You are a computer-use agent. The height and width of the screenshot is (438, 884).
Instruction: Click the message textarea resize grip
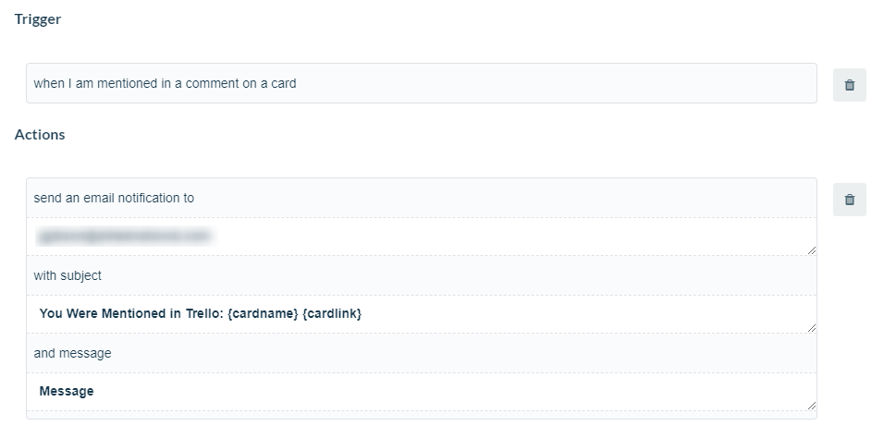[811, 406]
